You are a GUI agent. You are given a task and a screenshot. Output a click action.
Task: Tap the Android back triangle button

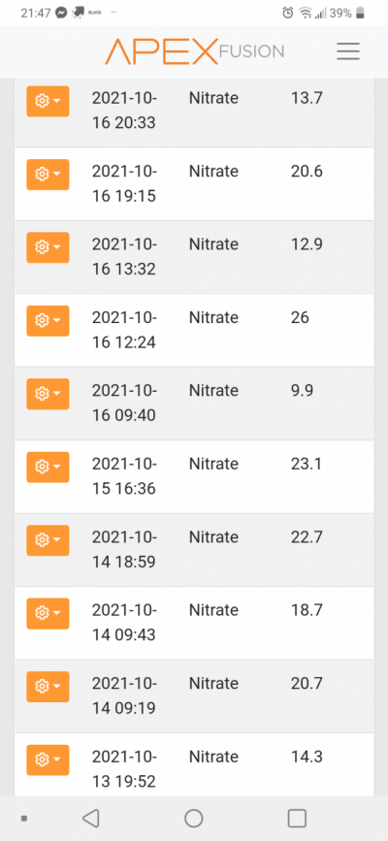click(90, 818)
